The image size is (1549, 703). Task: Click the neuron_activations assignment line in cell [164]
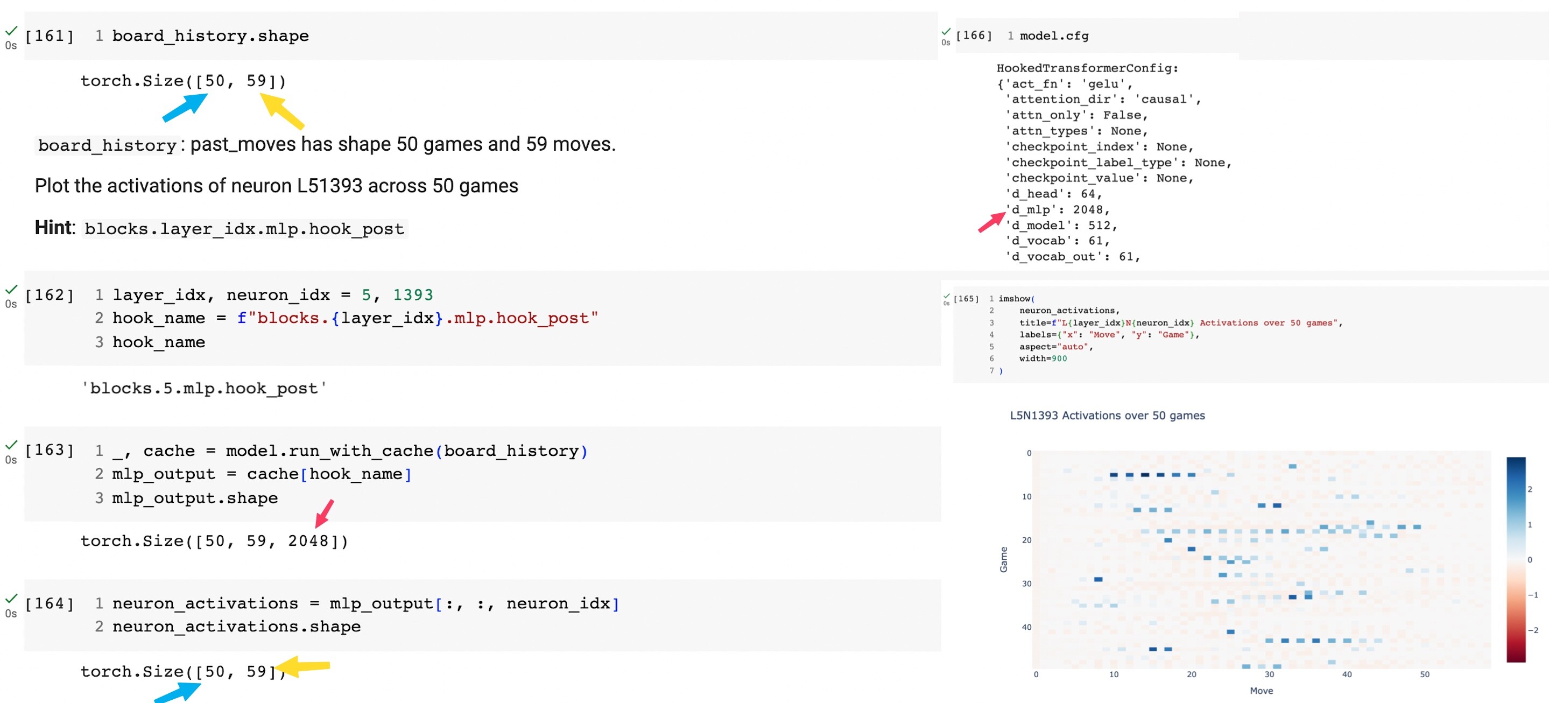pos(365,604)
